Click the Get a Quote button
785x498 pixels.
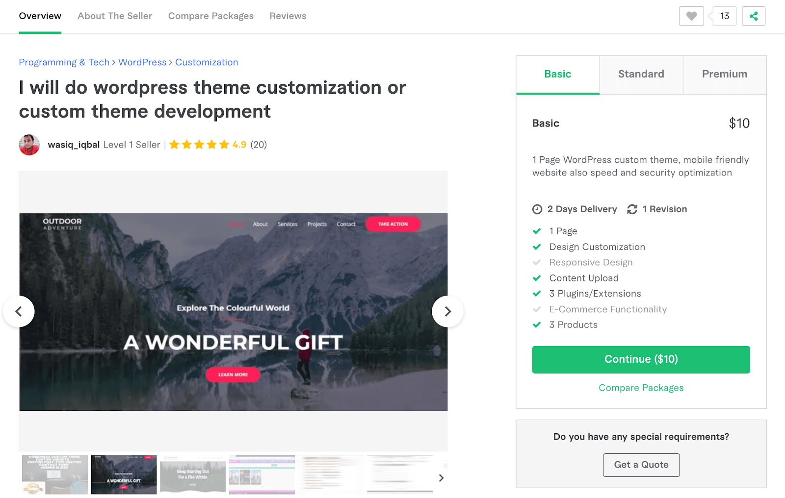[x=641, y=465]
